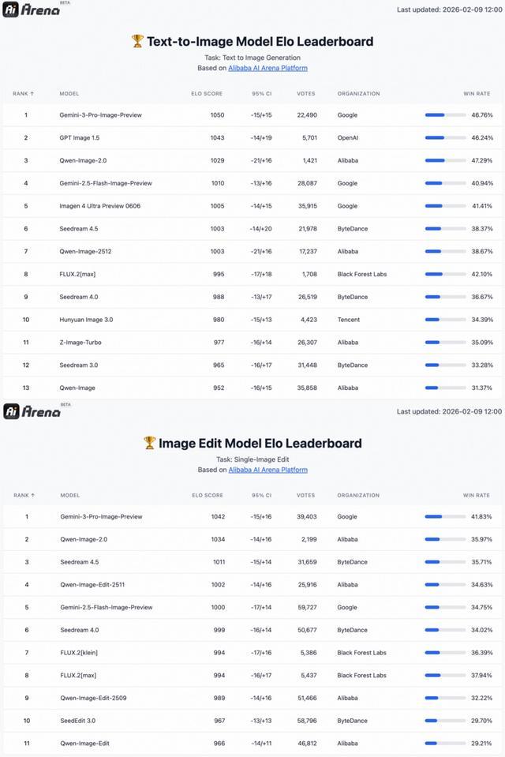Click GPT Image 1.5 win rate bar

[445, 137]
